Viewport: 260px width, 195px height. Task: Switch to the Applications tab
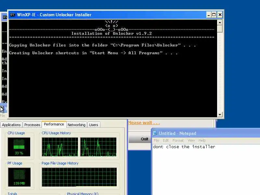pos(11,125)
